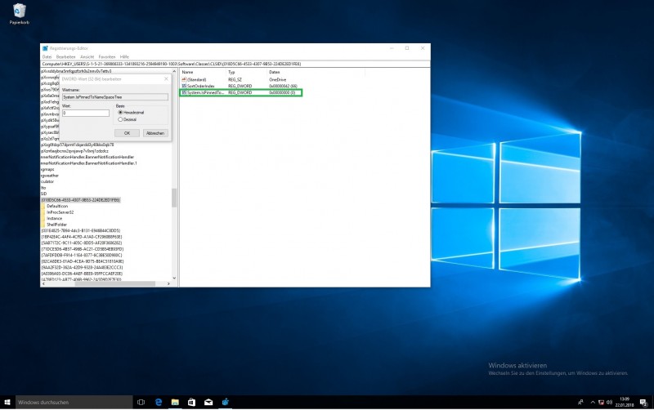Select the {7AFDFDDB-F914-11E4...} key
The height and width of the screenshot is (410, 654).
[x=81, y=255]
